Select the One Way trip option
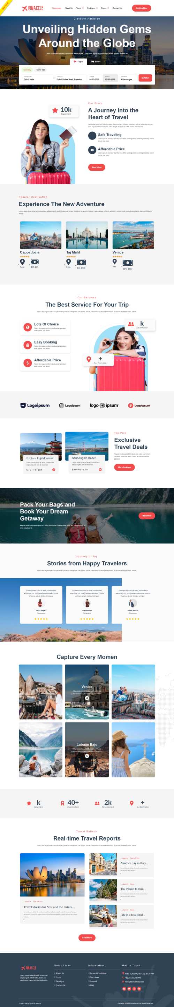The width and height of the screenshot is (174, 1007). click(x=27, y=70)
